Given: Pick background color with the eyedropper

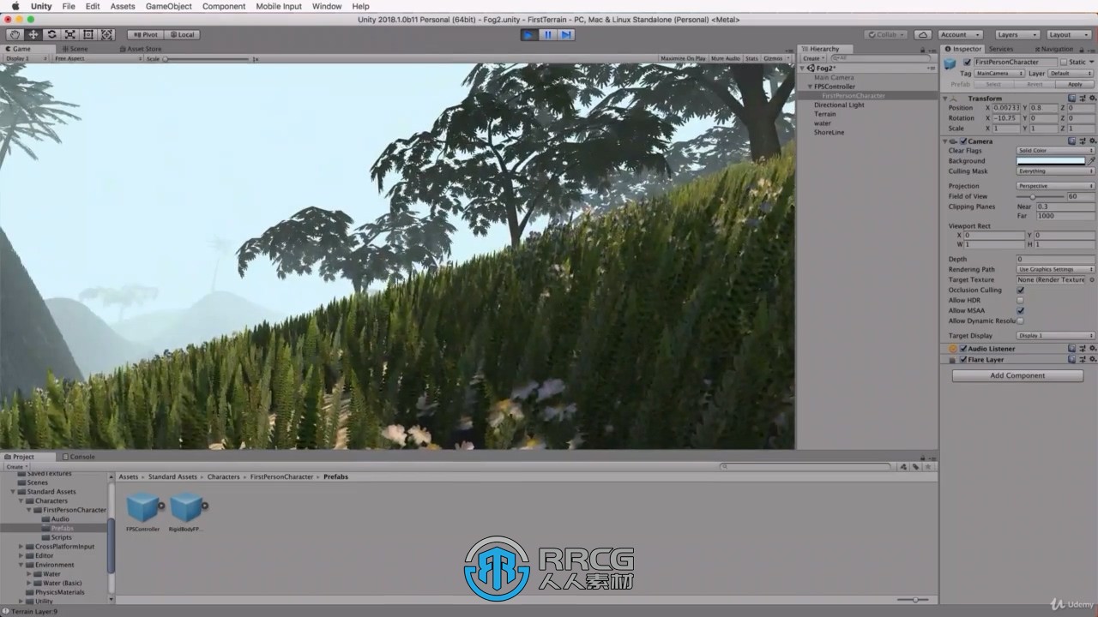Looking at the screenshot, I should 1091,161.
